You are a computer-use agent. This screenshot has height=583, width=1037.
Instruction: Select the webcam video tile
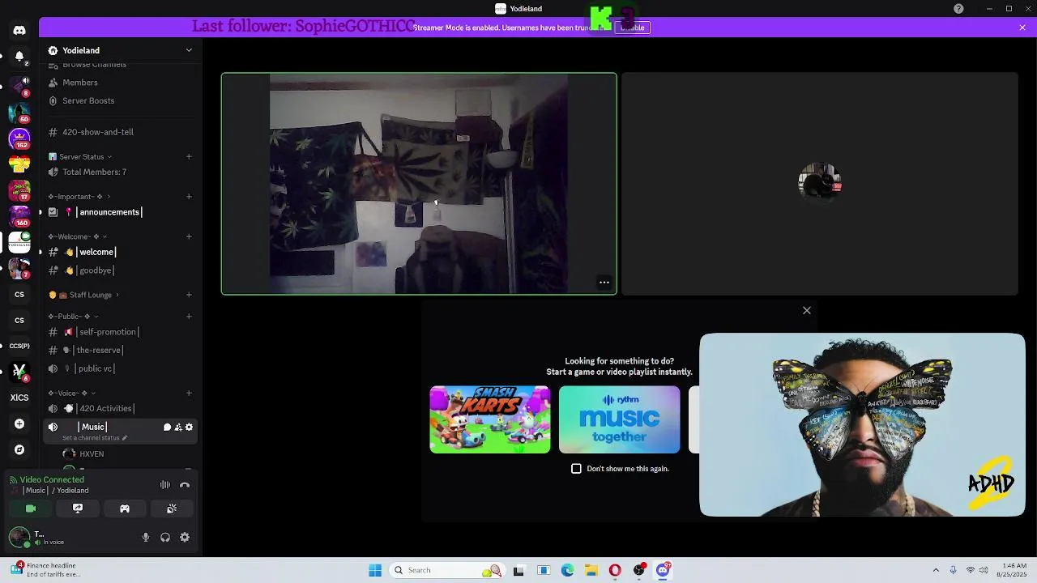pos(419,184)
